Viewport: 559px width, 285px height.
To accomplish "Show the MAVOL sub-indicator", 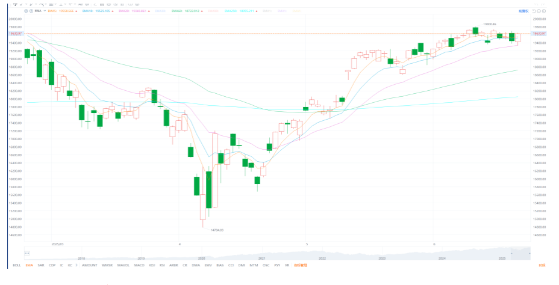I will tap(123, 265).
